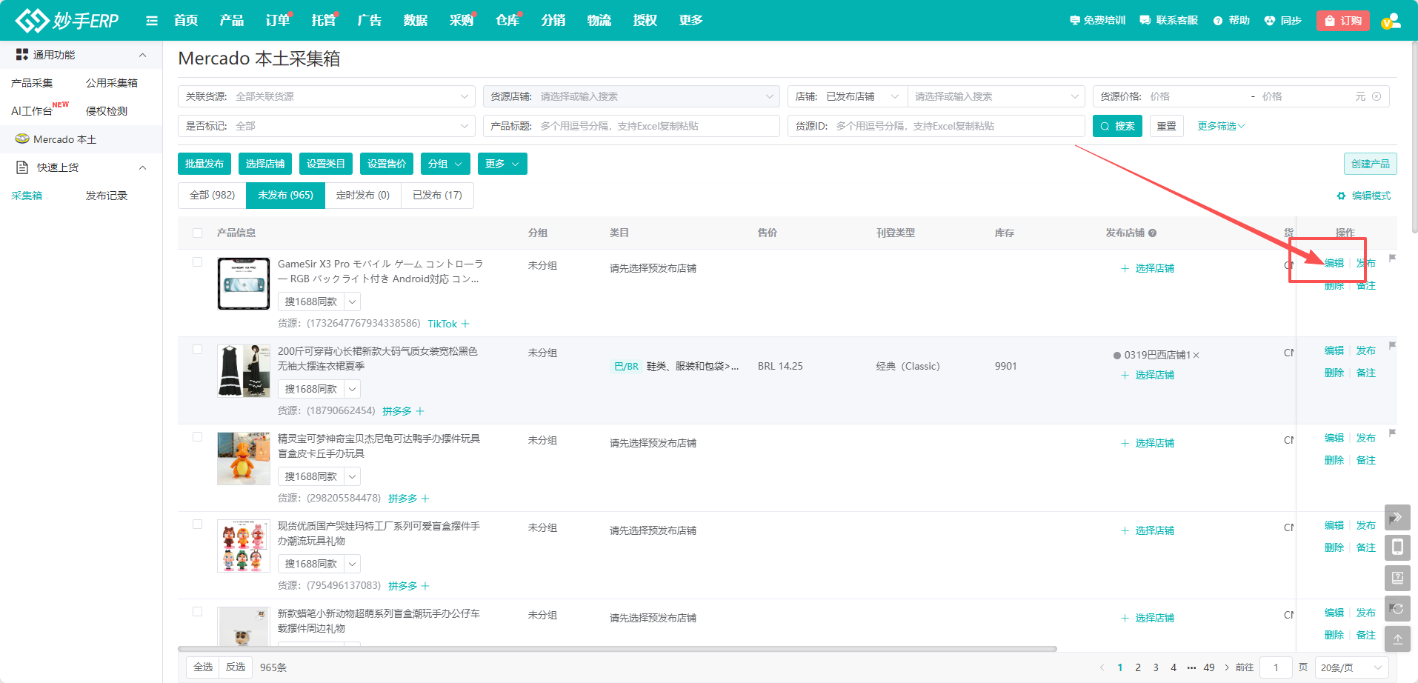Click the double-arrow collapse floating icon

pos(1397,517)
